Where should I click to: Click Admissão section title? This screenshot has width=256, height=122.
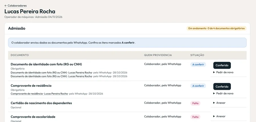pos(17,28)
